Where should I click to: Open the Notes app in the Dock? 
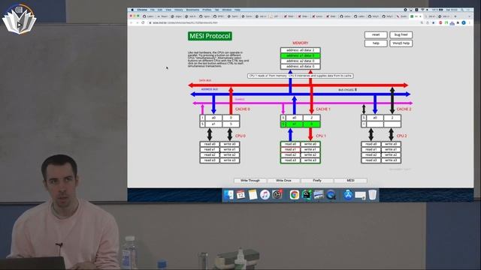(253, 195)
